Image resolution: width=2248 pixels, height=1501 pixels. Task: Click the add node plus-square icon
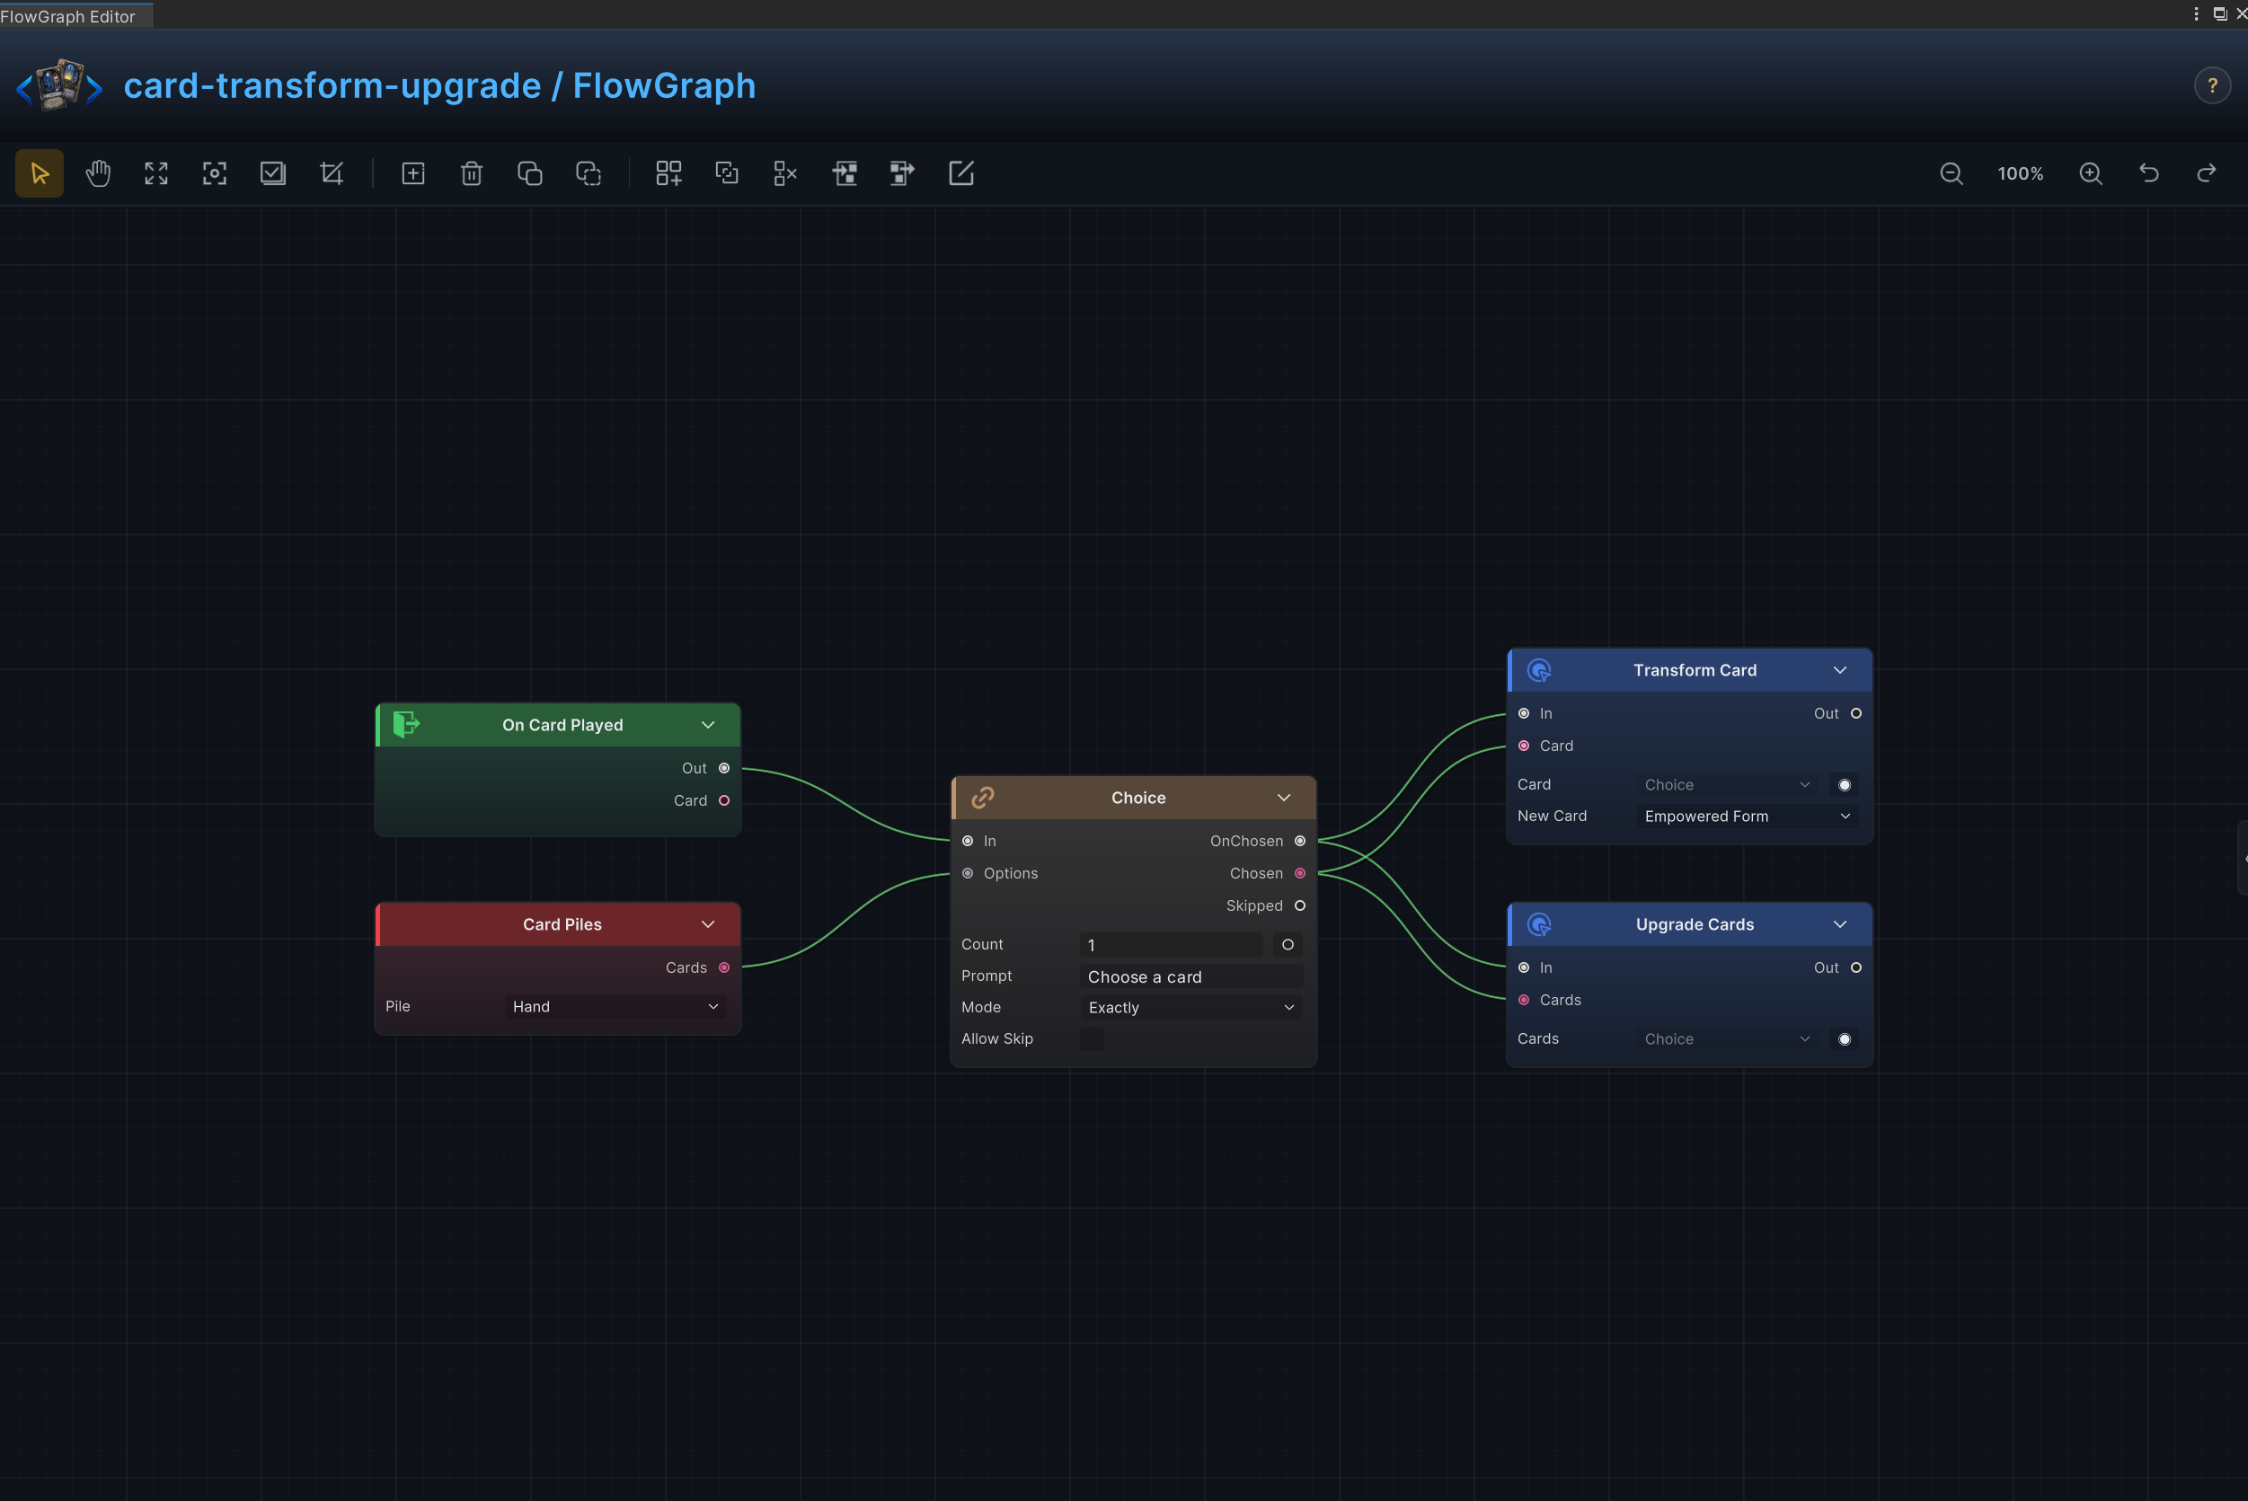[x=412, y=173]
